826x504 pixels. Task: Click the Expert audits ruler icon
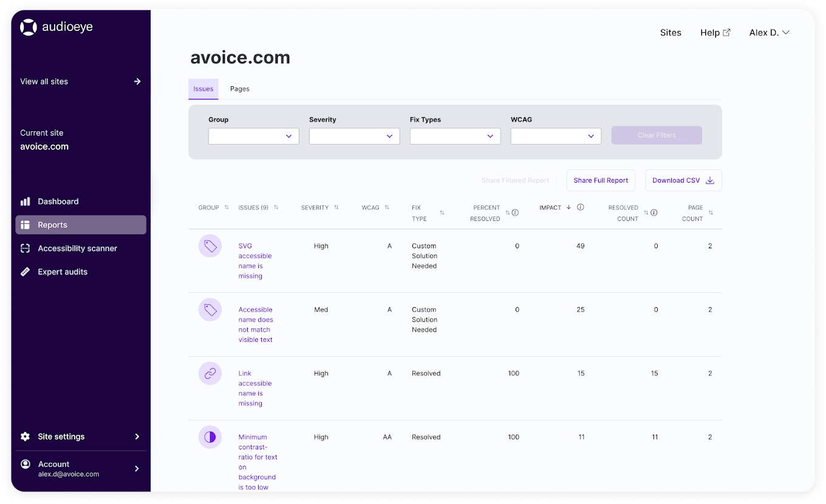pos(25,271)
